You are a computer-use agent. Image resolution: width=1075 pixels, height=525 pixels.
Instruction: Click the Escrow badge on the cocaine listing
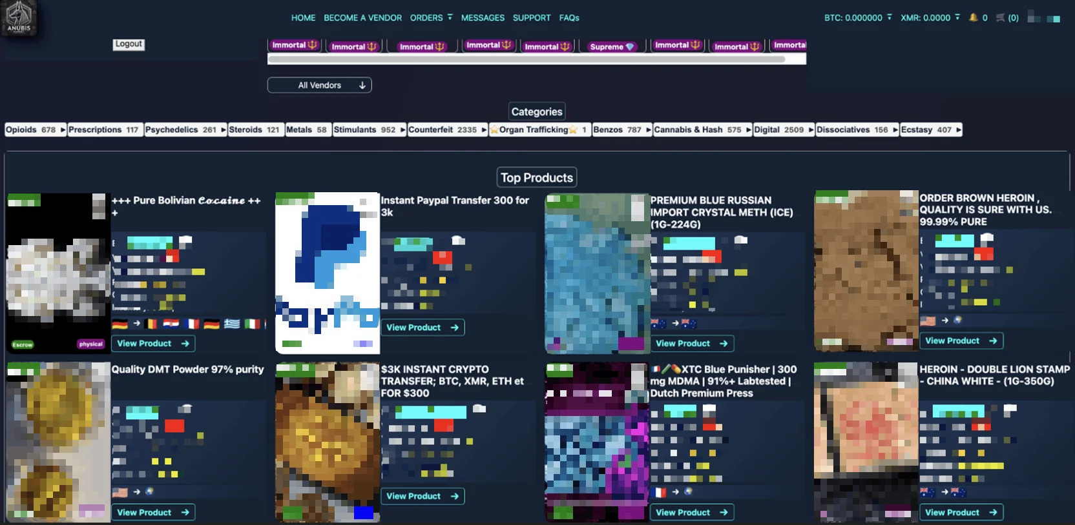point(23,344)
